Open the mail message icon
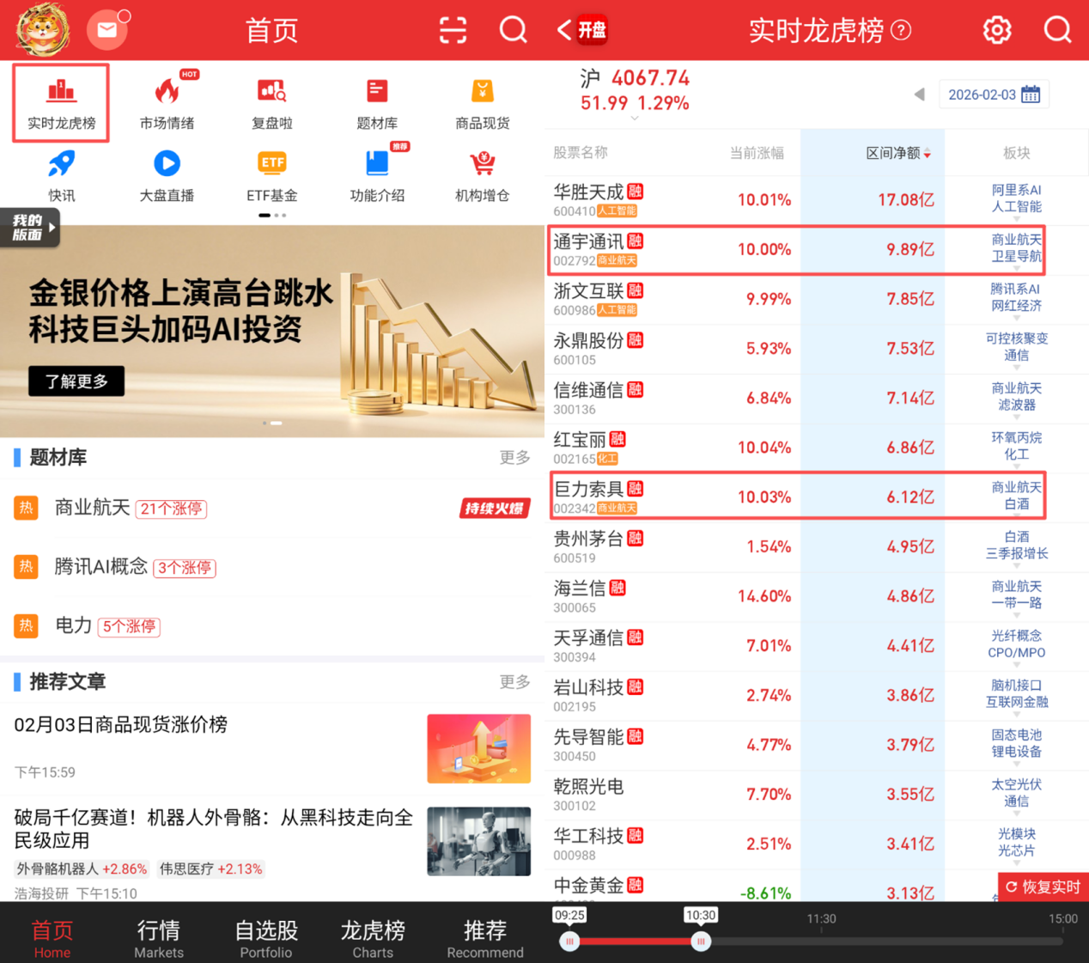Viewport: 1089px width, 963px height. click(107, 30)
